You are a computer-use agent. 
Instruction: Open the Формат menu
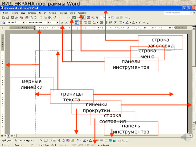(x=42, y=13)
